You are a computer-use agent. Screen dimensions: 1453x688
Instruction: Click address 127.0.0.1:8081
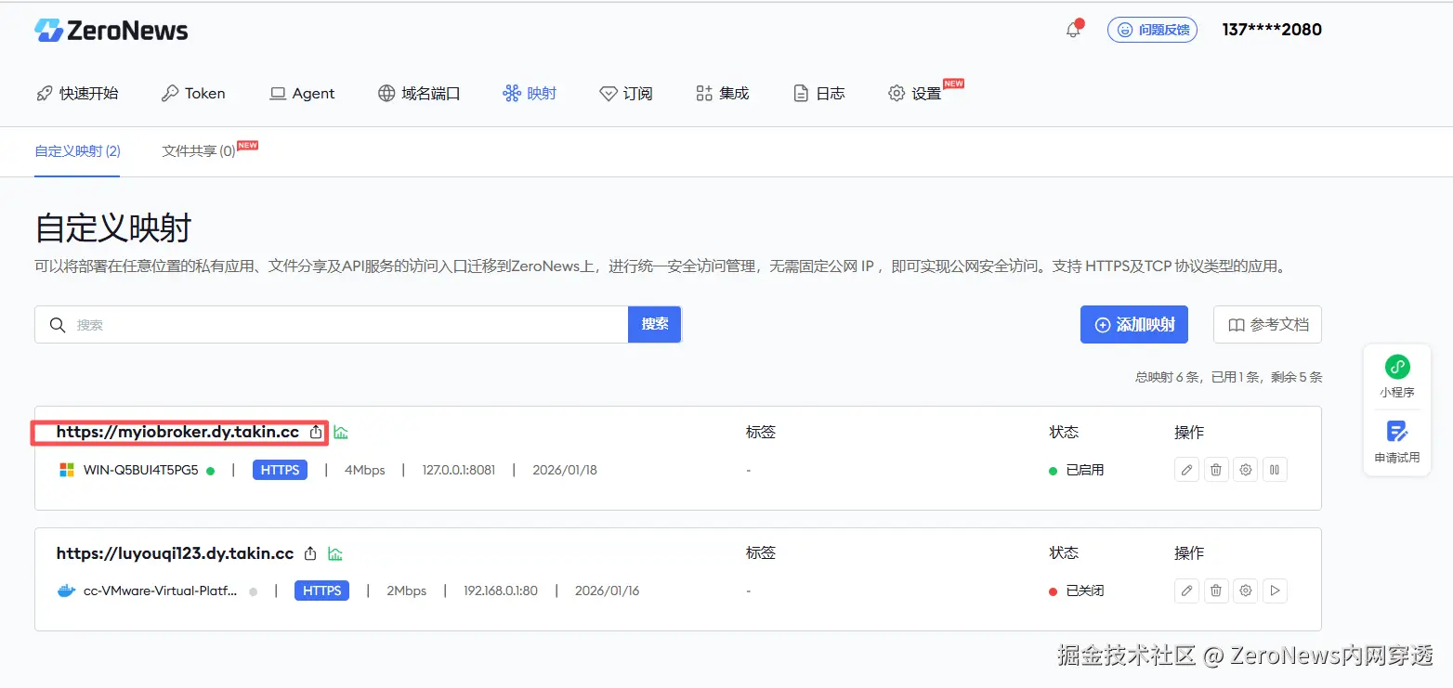tap(459, 470)
